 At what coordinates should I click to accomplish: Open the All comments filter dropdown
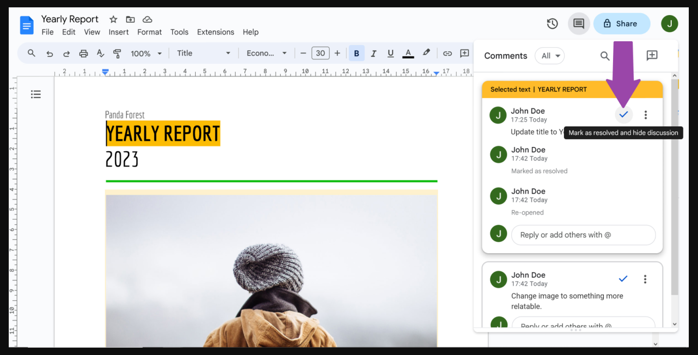tap(550, 56)
